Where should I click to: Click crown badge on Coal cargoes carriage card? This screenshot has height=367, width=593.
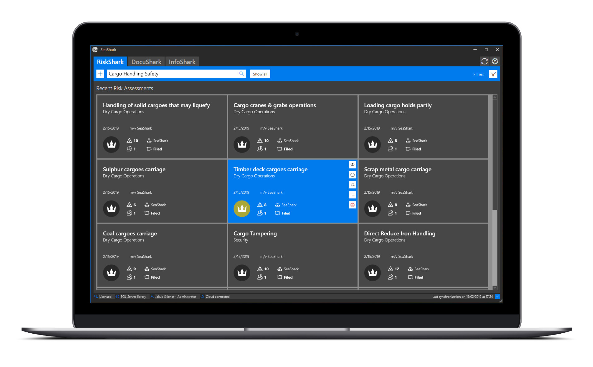[111, 273]
